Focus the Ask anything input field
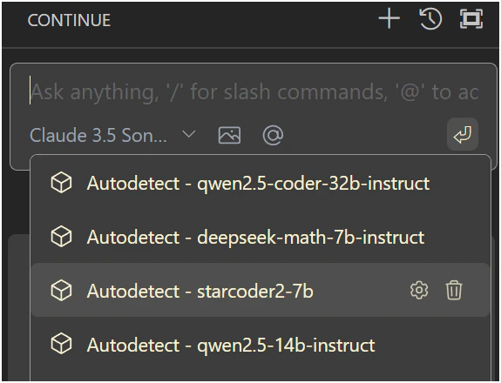The image size is (501, 383). click(254, 92)
